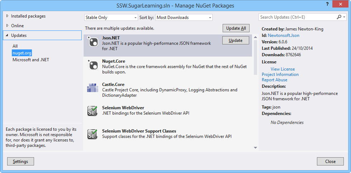Click the package list scrollbar down arrow
This screenshot has height=173, width=351.
pos(256,147)
